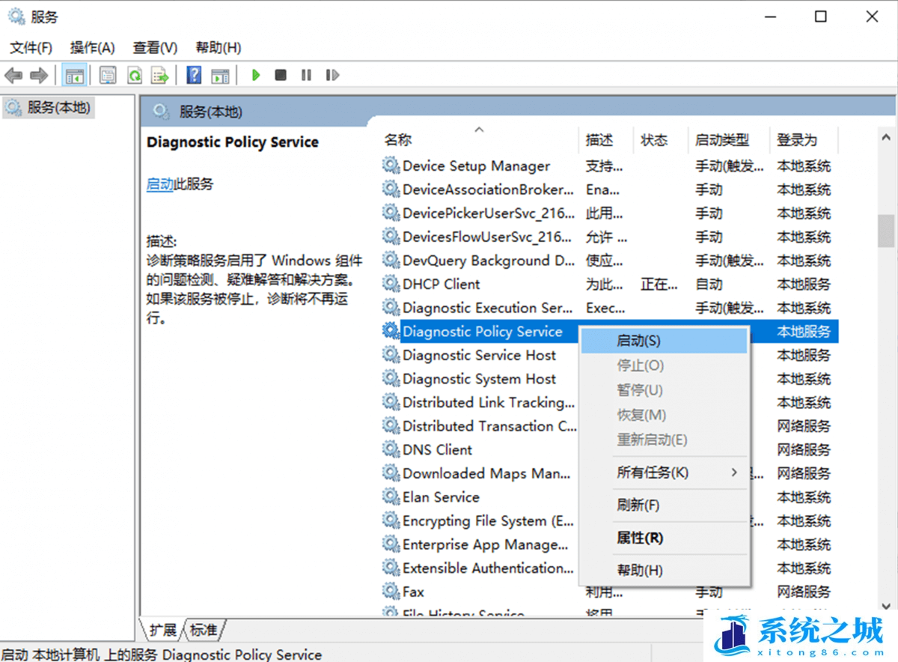This screenshot has height=662, width=898.
Task: Click gear icon beside Fax service
Action: tap(391, 592)
